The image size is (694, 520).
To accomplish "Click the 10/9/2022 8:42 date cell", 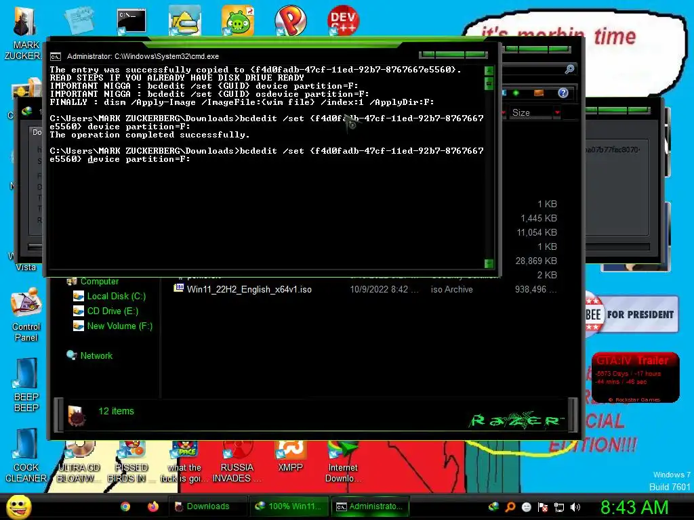I will point(384,289).
